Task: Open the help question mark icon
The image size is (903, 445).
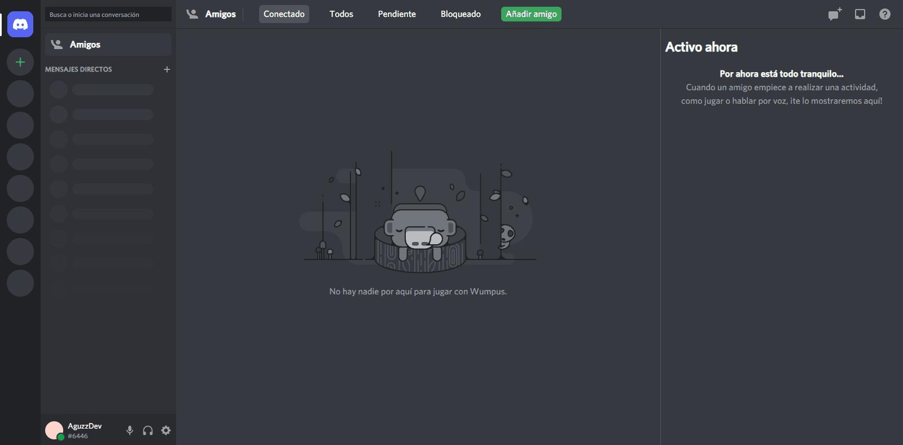Action: click(x=884, y=14)
